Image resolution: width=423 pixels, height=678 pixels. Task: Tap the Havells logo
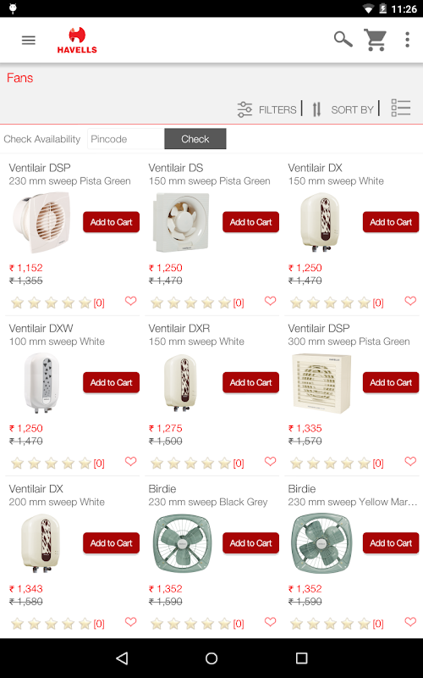pyautogui.click(x=77, y=40)
